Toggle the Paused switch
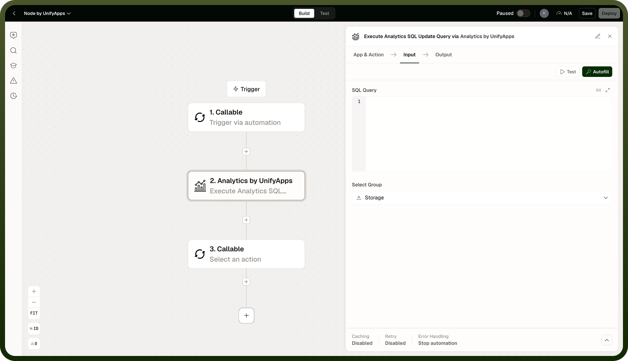Screen dimensions: 628x361 tap(523, 13)
